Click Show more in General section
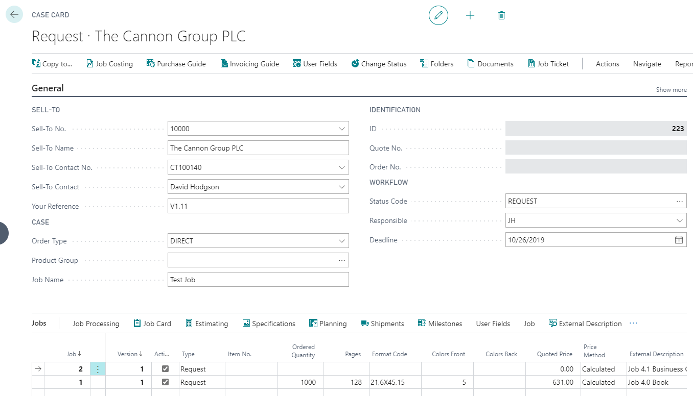The height and width of the screenshot is (396, 693). 671,90
